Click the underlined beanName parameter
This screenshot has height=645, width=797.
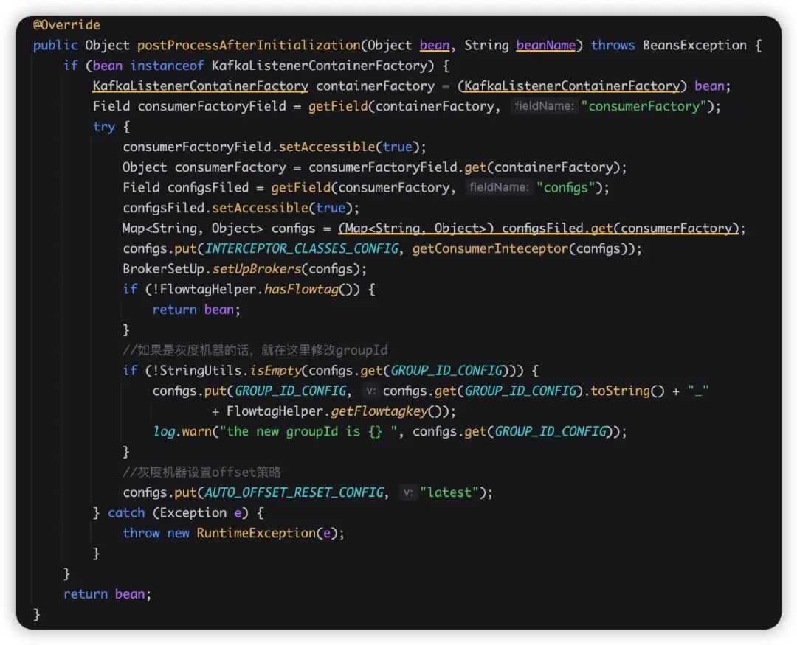pos(546,45)
